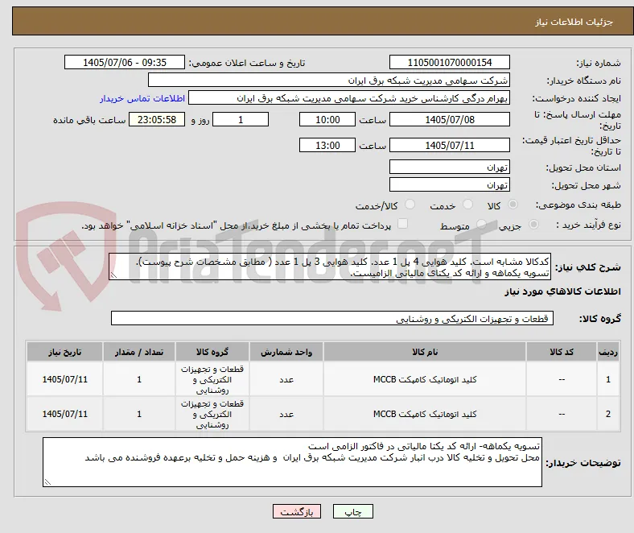The width and height of the screenshot is (634, 533).
Task: Click row 1 item code cell
Action: [x=562, y=379]
